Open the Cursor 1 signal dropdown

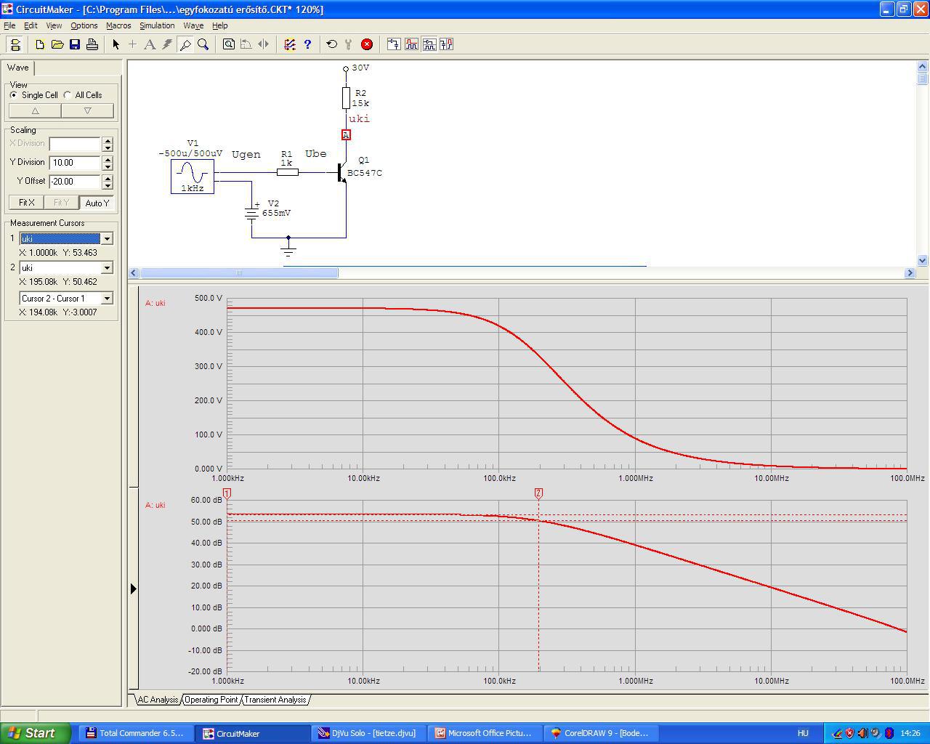click(107, 238)
